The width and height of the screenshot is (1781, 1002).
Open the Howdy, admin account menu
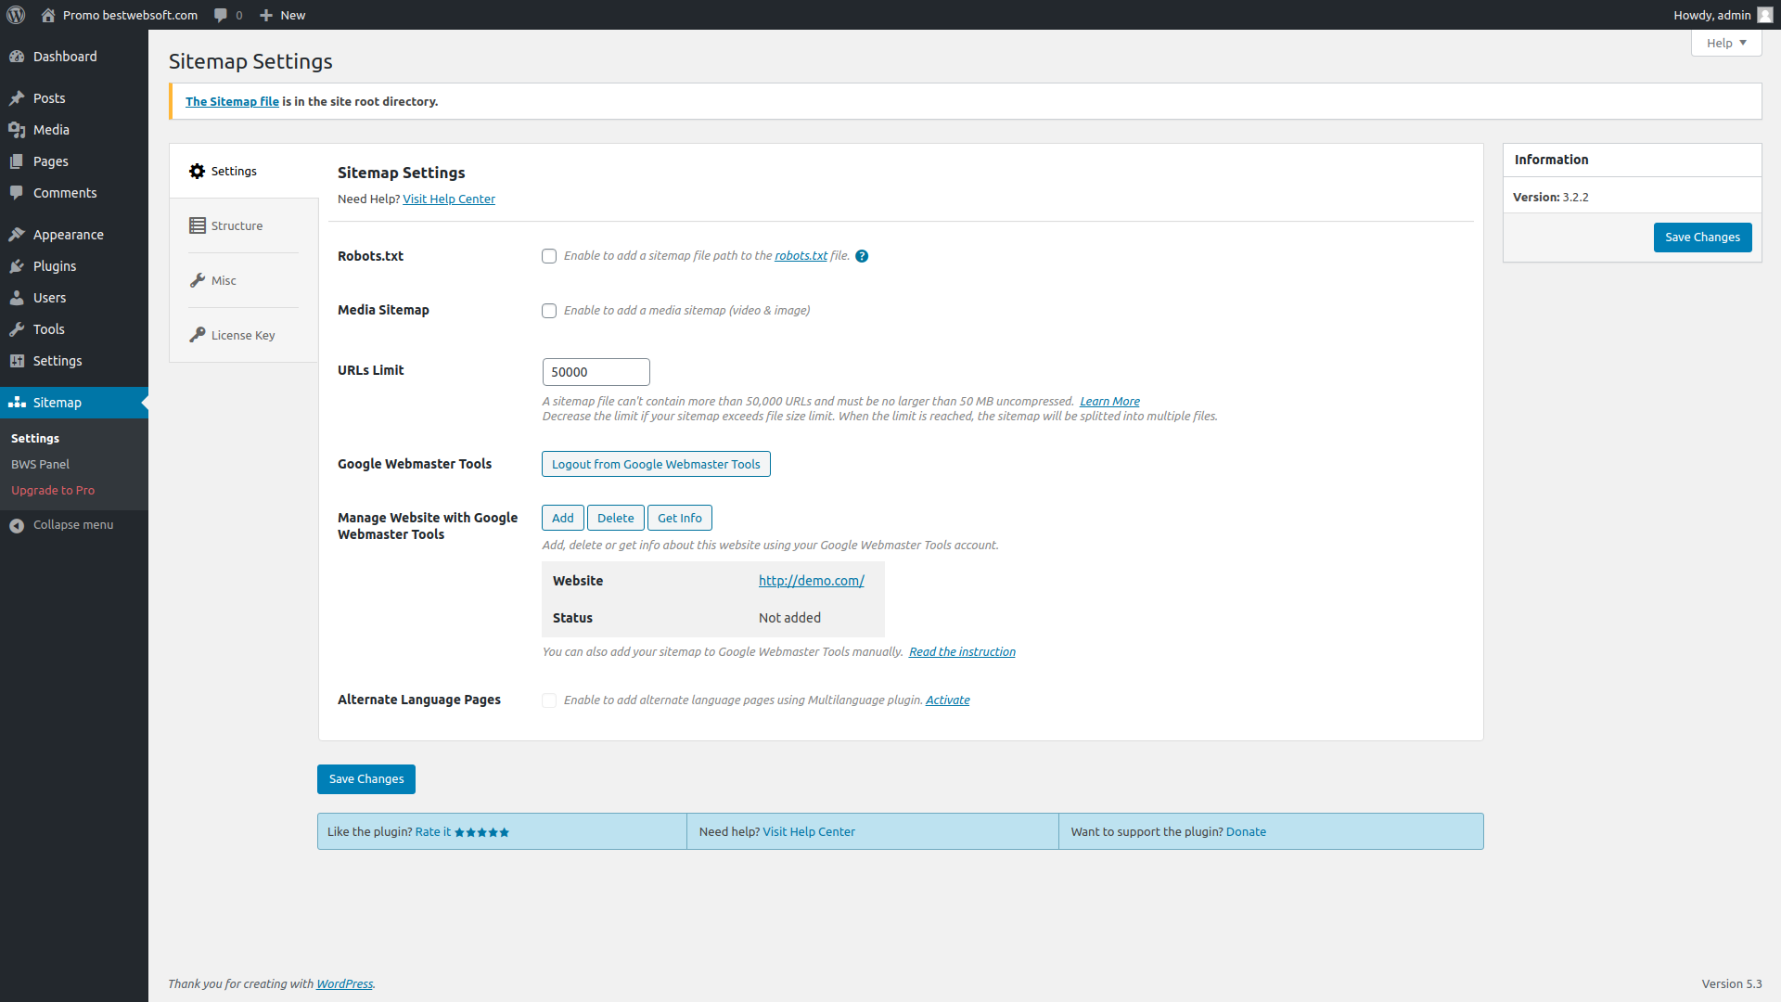tap(1723, 15)
